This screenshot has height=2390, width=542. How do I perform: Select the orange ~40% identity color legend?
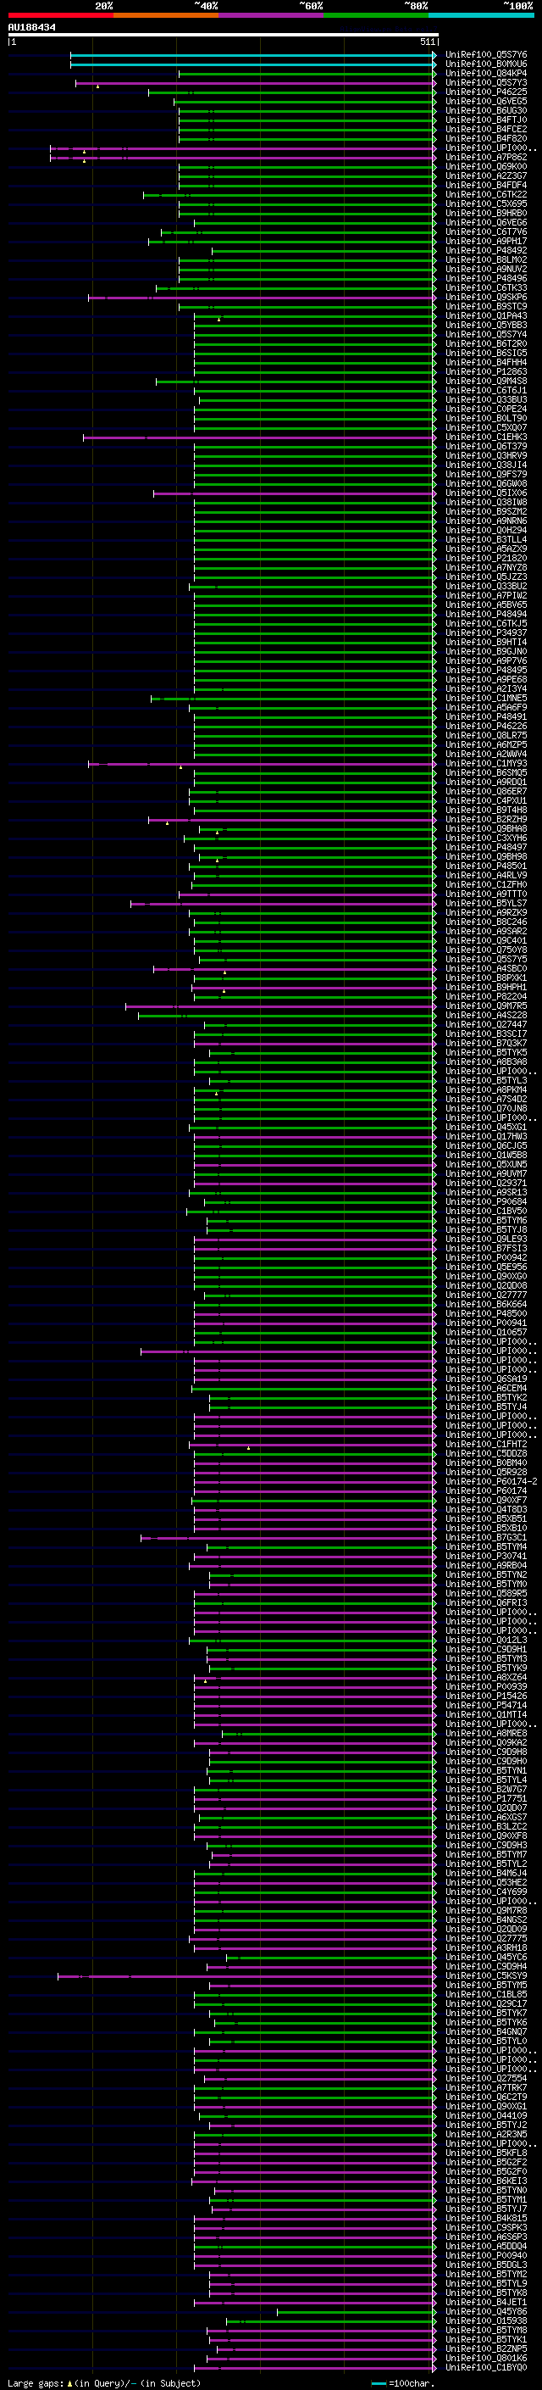pos(166,15)
